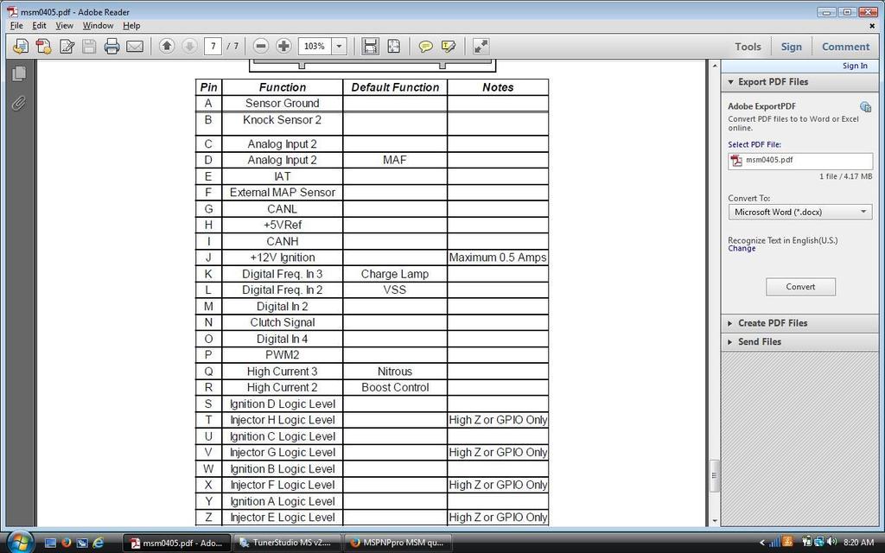Show hidden tray icons arrow

(762, 543)
